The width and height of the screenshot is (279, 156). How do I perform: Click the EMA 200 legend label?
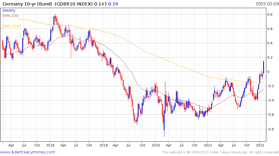10,16
